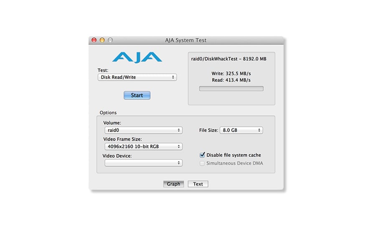Click the File Size label
Screen dimensions: 376x230
(208, 130)
